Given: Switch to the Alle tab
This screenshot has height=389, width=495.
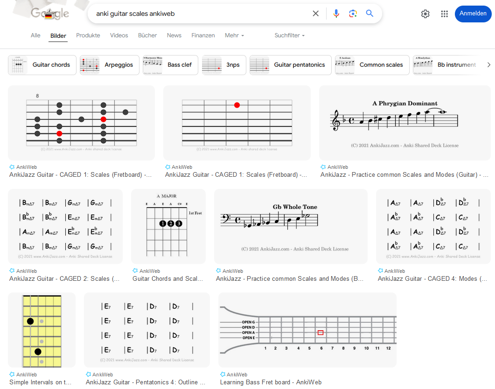Looking at the screenshot, I should click(35, 35).
